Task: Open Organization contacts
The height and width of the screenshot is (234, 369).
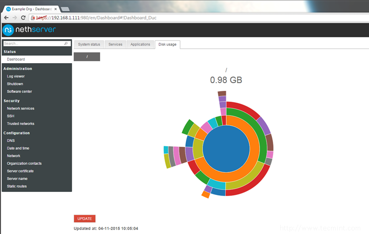Action: [x=24, y=163]
